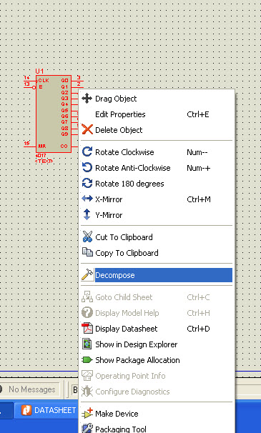The image size is (261, 433).
Task: Click the Rotate Anti-Clockwise arrow icon
Action: pos(87,167)
